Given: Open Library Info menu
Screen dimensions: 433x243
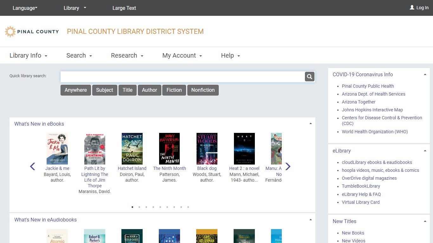Looking at the screenshot, I should tap(29, 55).
